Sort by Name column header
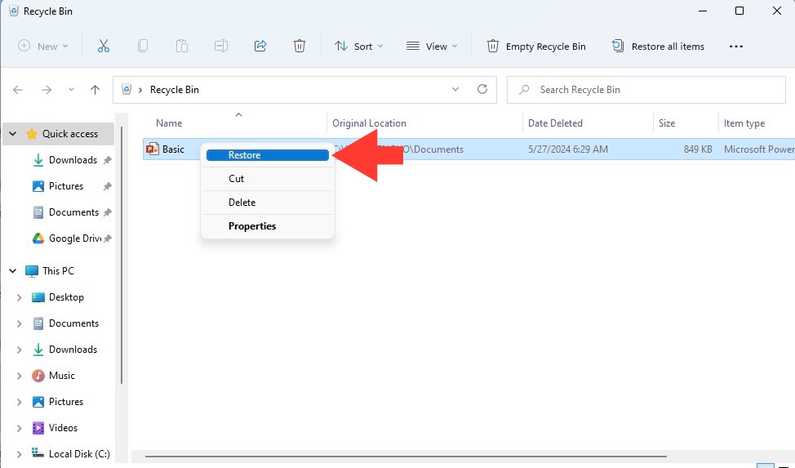 click(x=169, y=123)
